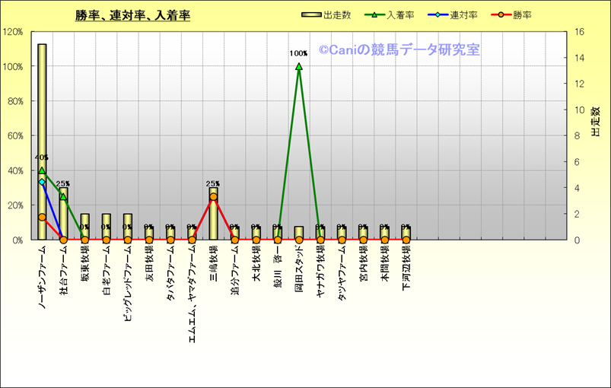611x388 pixels.
Task: Click the green 入着率 triangle legend marker
Action: [376, 14]
